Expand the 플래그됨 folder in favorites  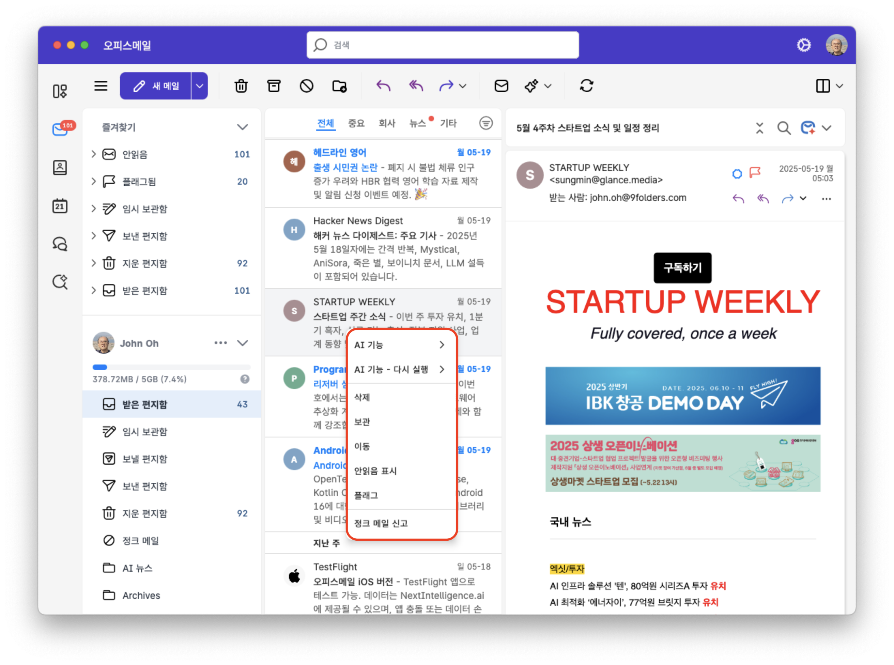tap(93, 181)
